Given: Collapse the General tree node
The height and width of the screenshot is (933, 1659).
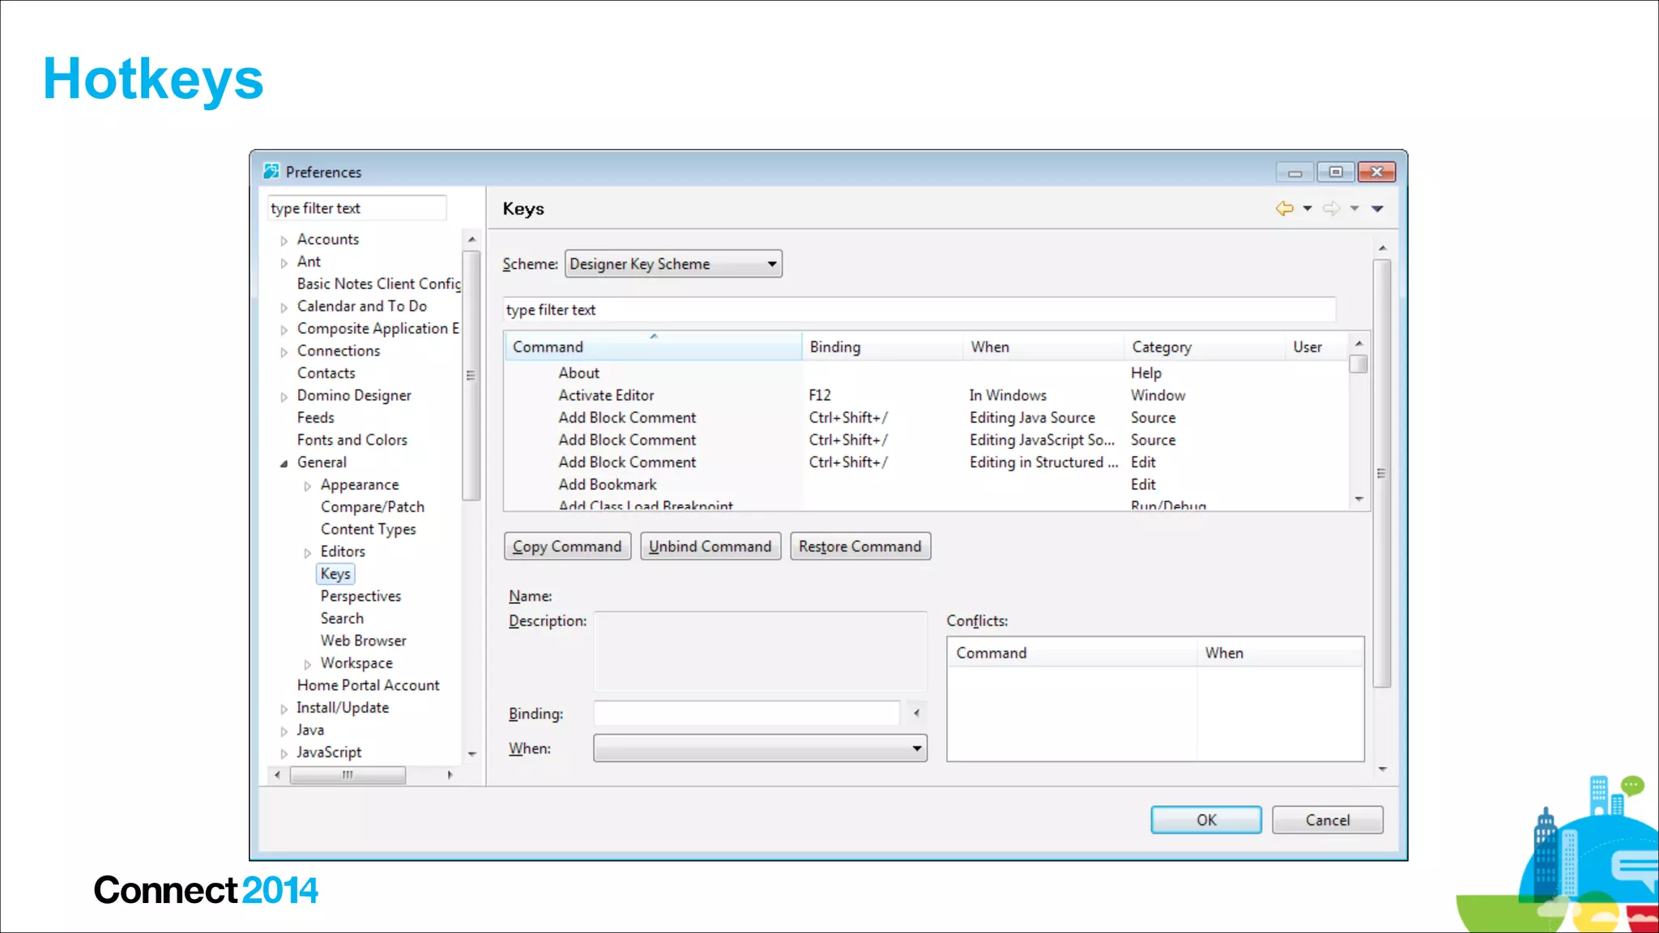Looking at the screenshot, I should coord(284,464).
